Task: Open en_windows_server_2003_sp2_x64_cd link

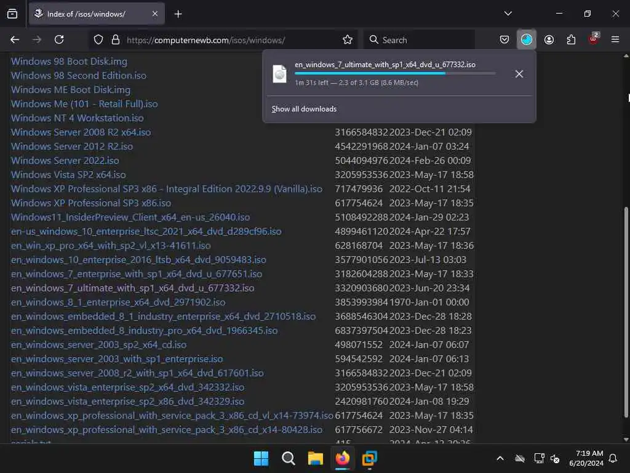Action: click(x=99, y=345)
